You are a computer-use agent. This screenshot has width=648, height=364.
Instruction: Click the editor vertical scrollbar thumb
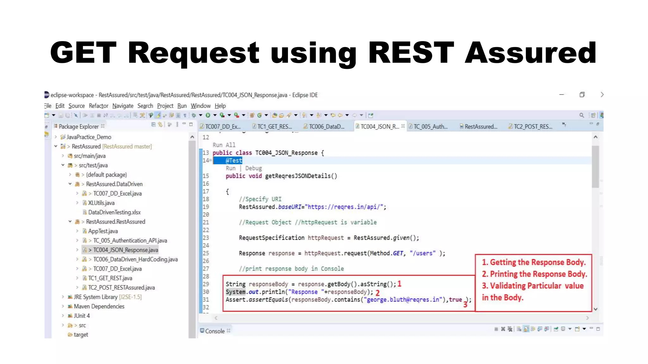click(x=595, y=166)
